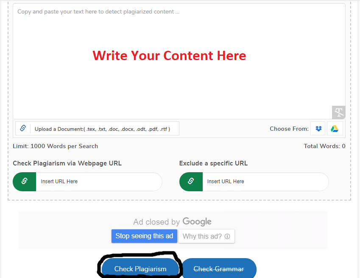This screenshot has width=360, height=278.
Task: Focus the large text area for pasting content
Action: (170, 85)
